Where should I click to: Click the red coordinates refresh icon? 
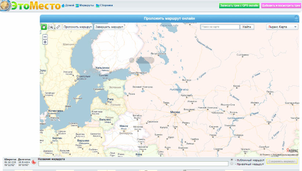(x=34, y=162)
